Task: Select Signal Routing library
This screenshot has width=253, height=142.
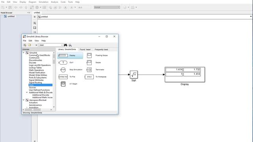Action: (x=35, y=82)
